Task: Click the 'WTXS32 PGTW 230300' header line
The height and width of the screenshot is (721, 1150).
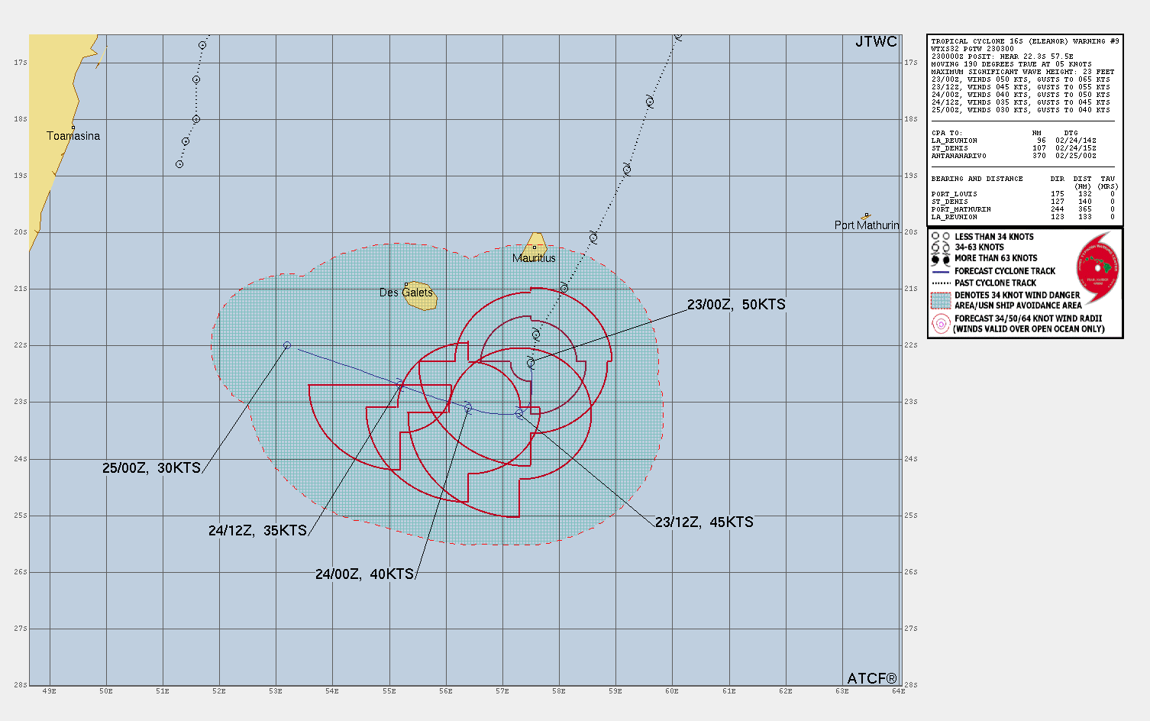Action: [972, 49]
